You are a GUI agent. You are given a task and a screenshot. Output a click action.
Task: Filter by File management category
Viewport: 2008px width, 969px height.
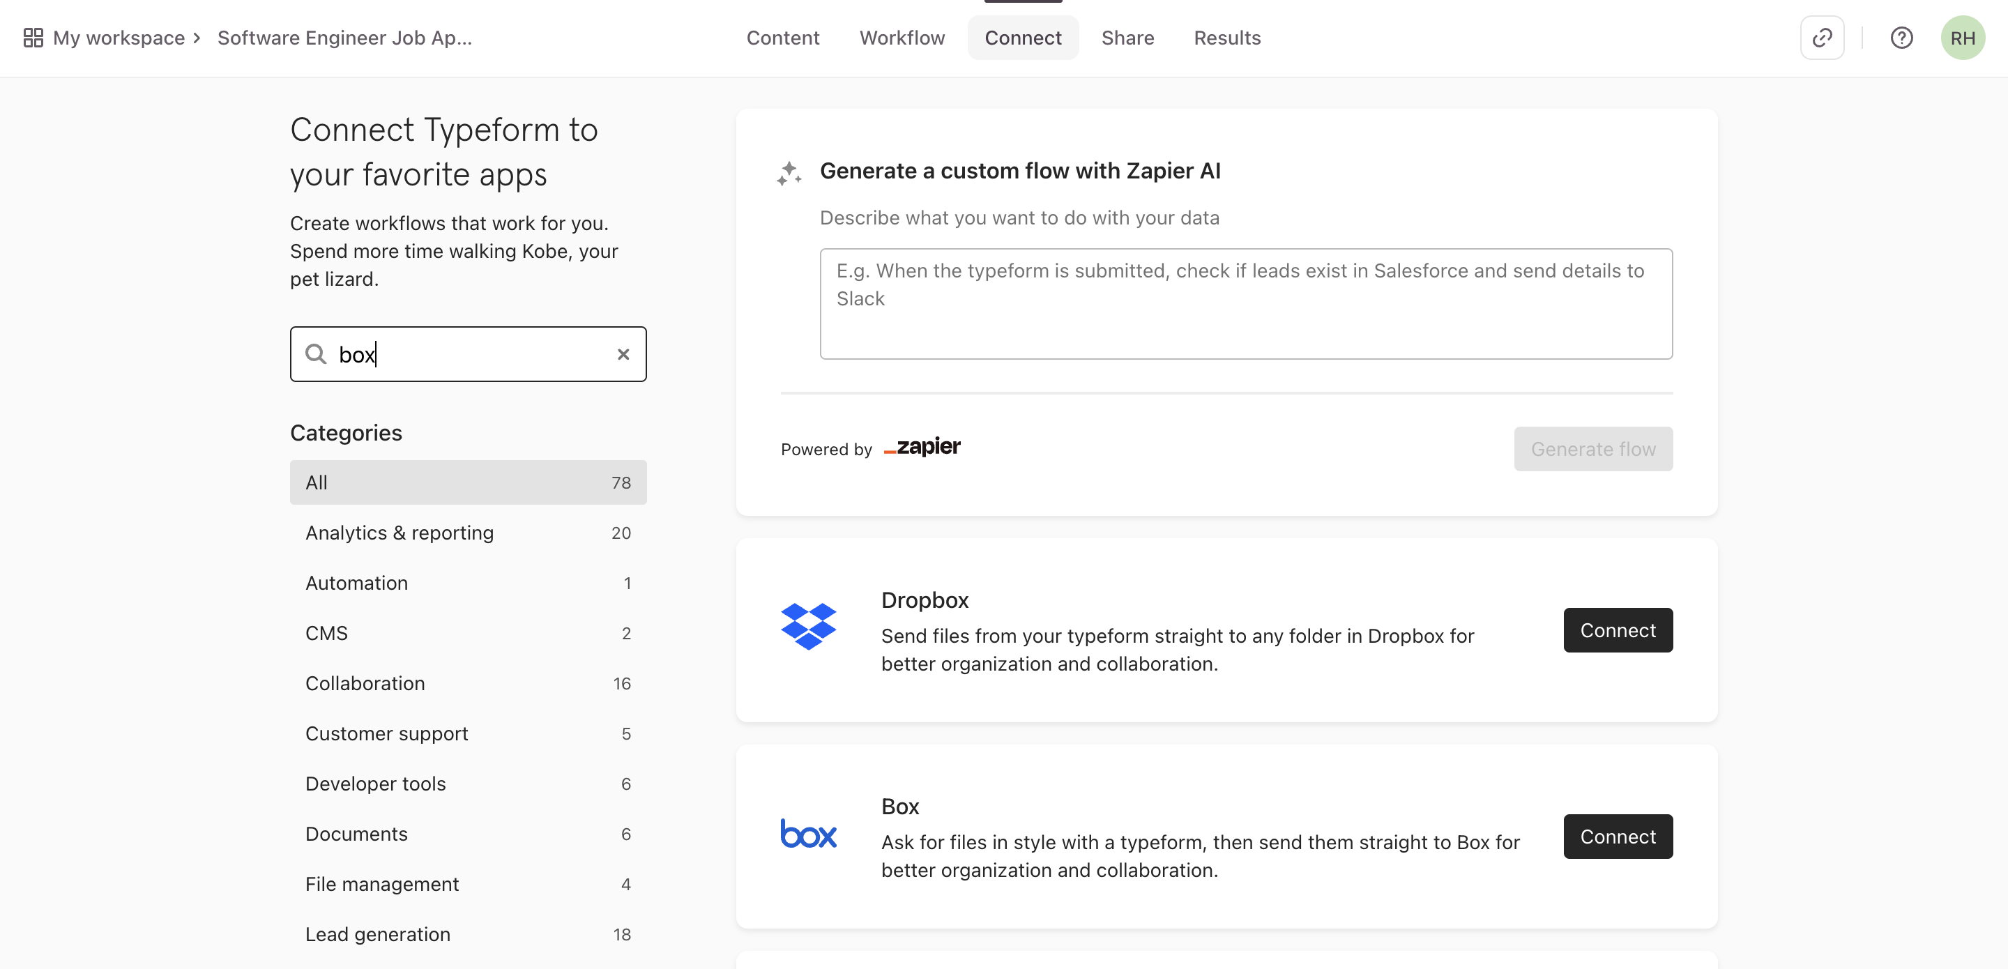(468, 884)
